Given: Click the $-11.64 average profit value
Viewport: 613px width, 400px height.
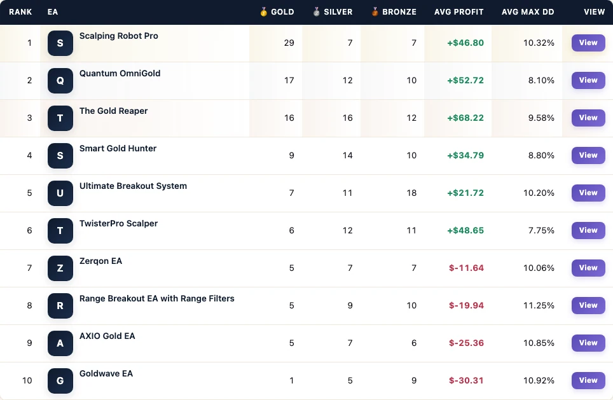Looking at the screenshot, I should click(x=466, y=268).
